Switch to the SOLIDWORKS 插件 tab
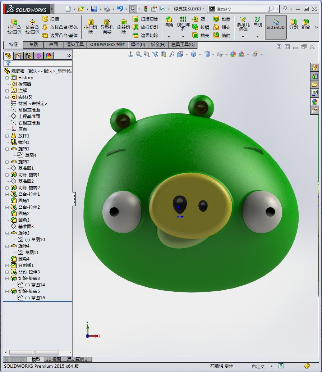The image size is (322, 372). pyautogui.click(x=107, y=45)
